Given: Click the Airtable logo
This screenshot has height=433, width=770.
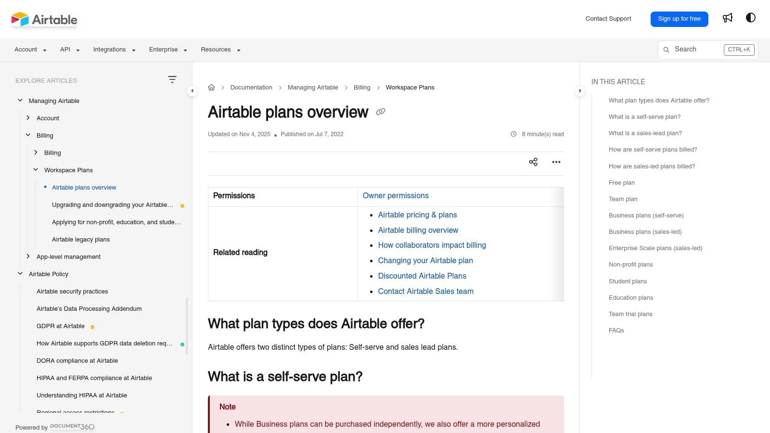Looking at the screenshot, I should click(x=44, y=19).
